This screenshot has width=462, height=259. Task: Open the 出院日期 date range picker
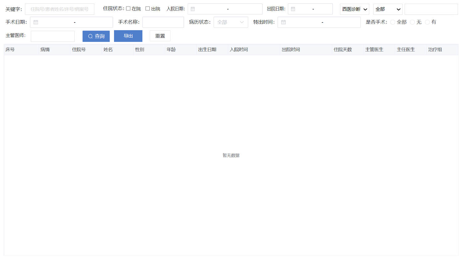pos(310,9)
